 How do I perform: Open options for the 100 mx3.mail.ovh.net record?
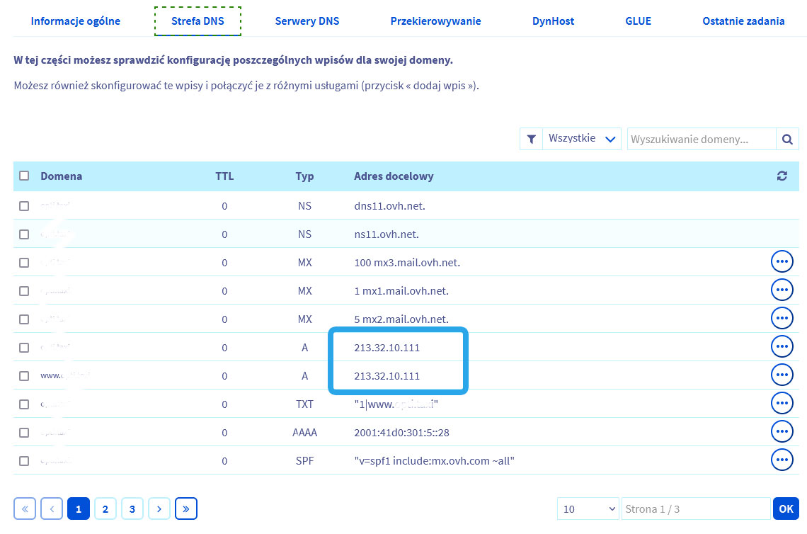pyautogui.click(x=782, y=261)
